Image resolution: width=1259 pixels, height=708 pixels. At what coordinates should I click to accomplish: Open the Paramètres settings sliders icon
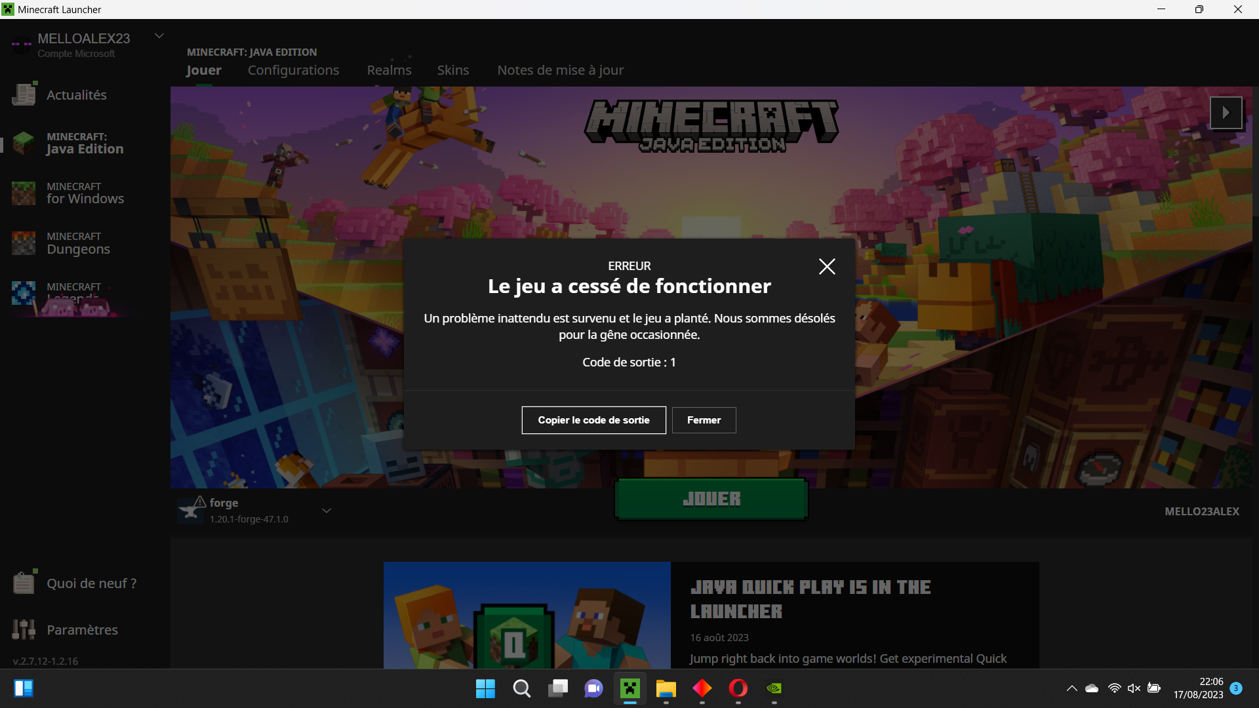coord(24,629)
